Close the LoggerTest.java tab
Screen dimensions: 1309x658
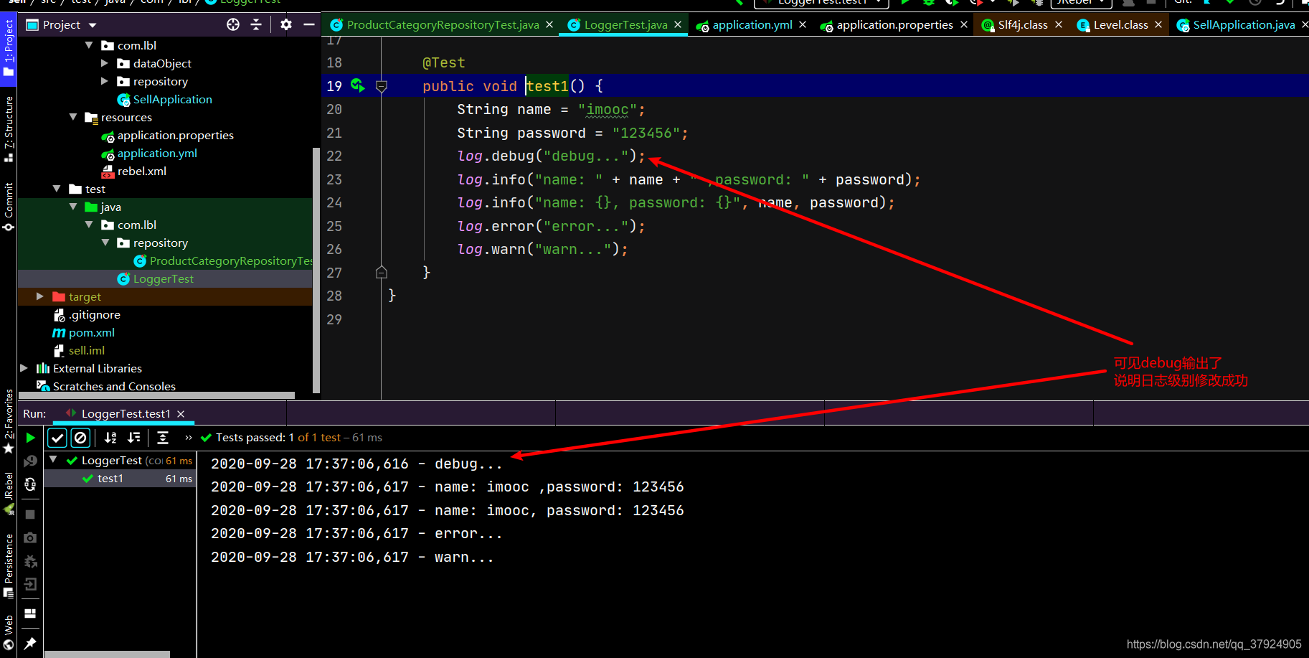pos(678,25)
